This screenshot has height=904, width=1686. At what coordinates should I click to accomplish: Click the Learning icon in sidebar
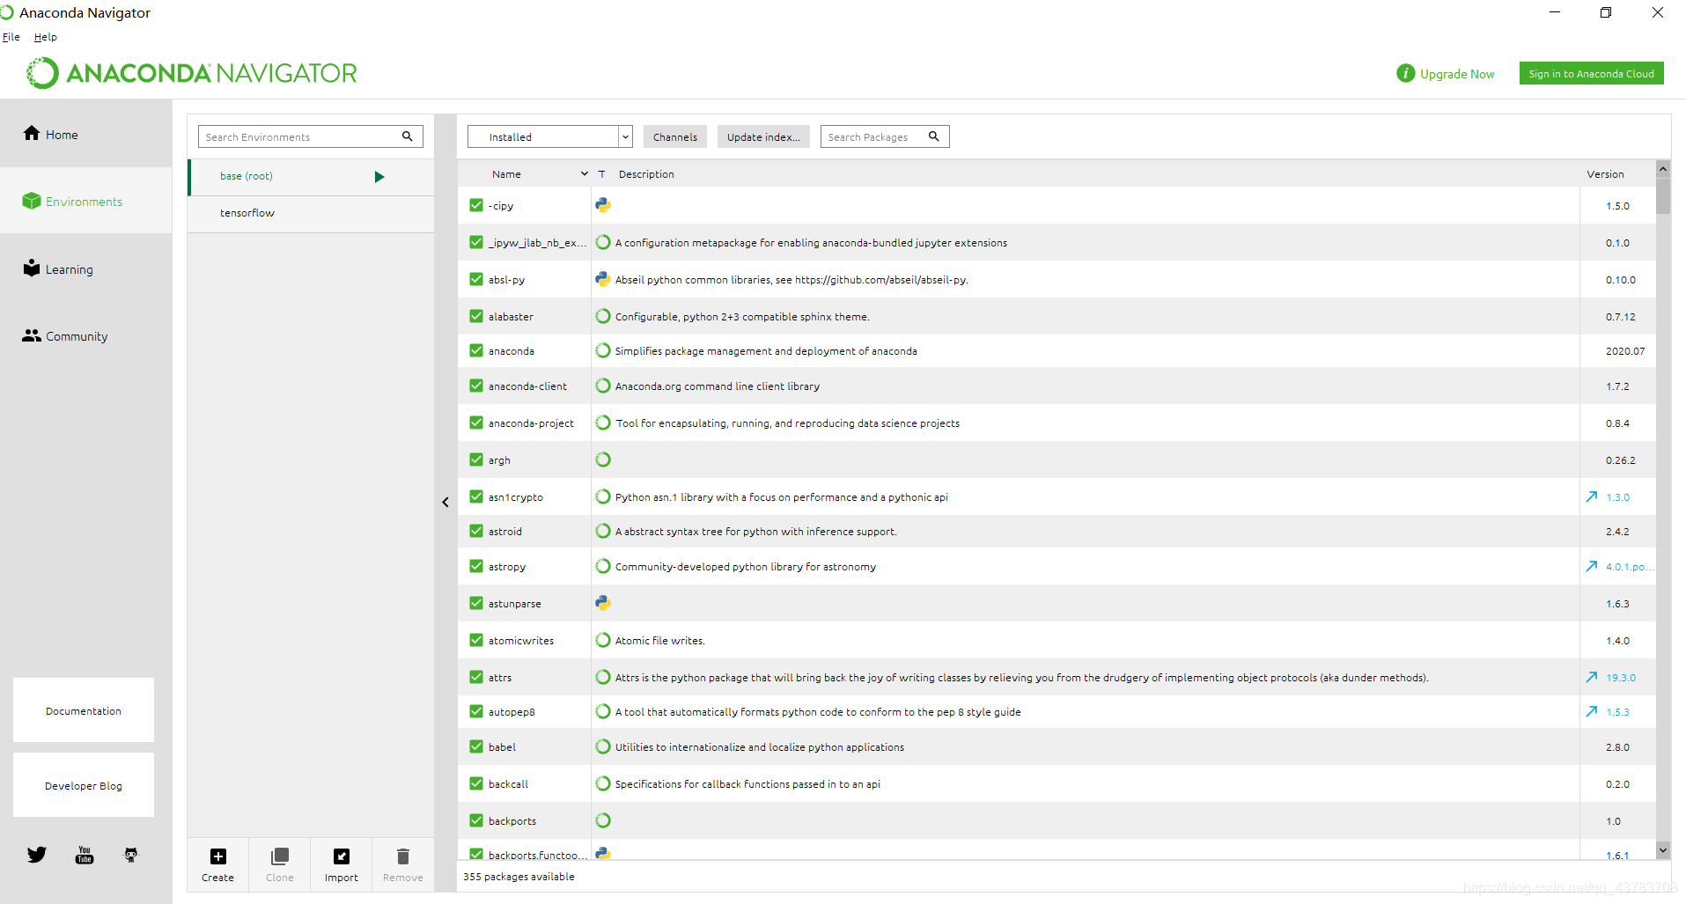tap(32, 268)
